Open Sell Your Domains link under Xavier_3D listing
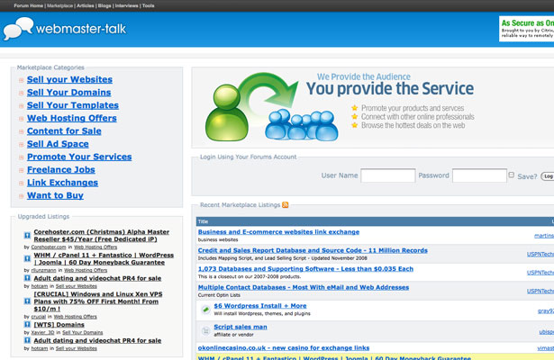The width and height of the screenshot is (554, 360). point(83,332)
